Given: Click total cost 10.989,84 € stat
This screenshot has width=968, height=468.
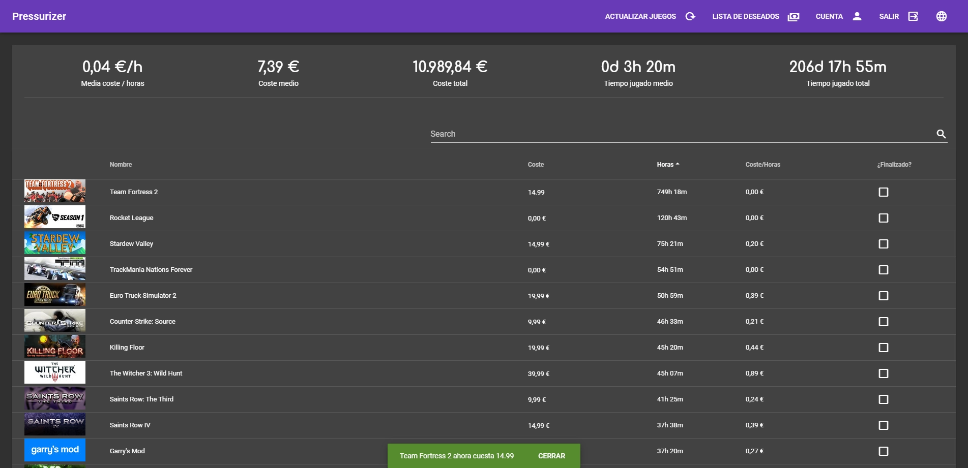Looking at the screenshot, I should pos(450,67).
